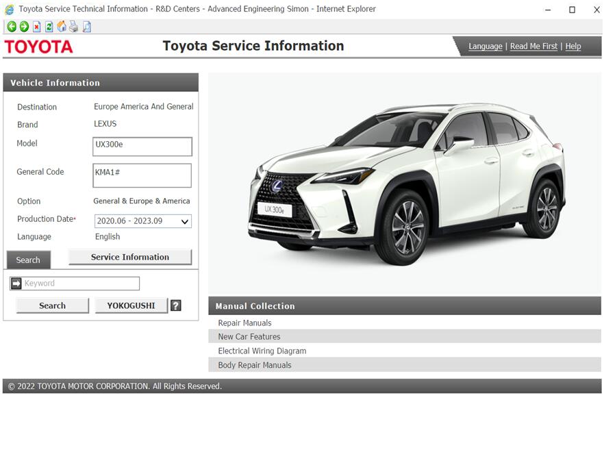Screen dimensions: 604x463
Task: Stop page loading with red X icon
Action: click(36, 27)
